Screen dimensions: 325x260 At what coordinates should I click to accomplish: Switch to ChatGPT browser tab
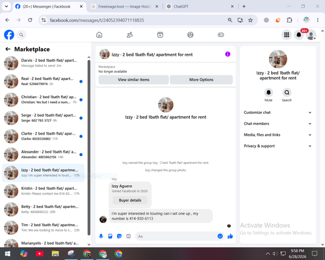click(200, 6)
